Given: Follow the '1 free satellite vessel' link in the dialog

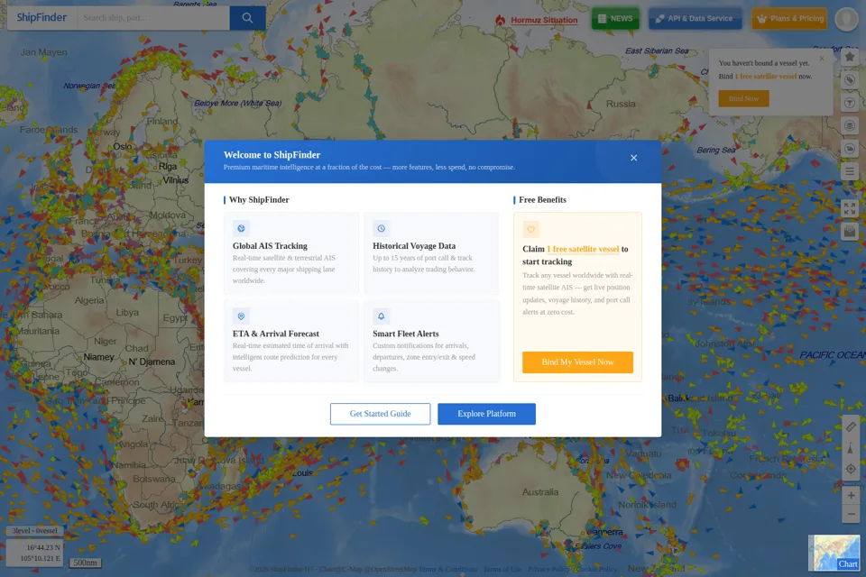Looking at the screenshot, I should point(583,249).
